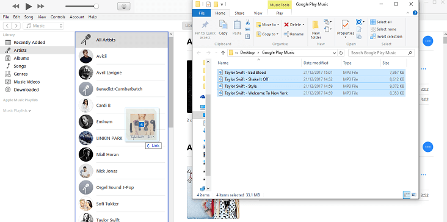Screen dimensions: 447x222
Task: Select file Taylor Swift - Shake It Off
Action: point(311,79)
